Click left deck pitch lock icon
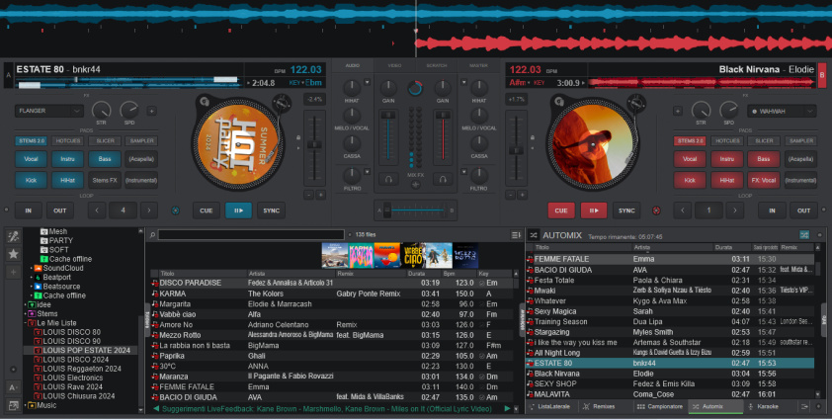The image size is (832, 420). point(298,137)
